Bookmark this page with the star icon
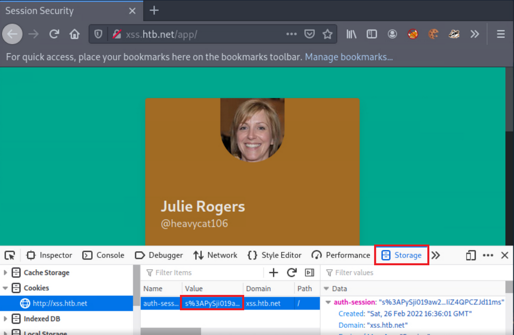Screen dimensions: 514x335 point(327,34)
